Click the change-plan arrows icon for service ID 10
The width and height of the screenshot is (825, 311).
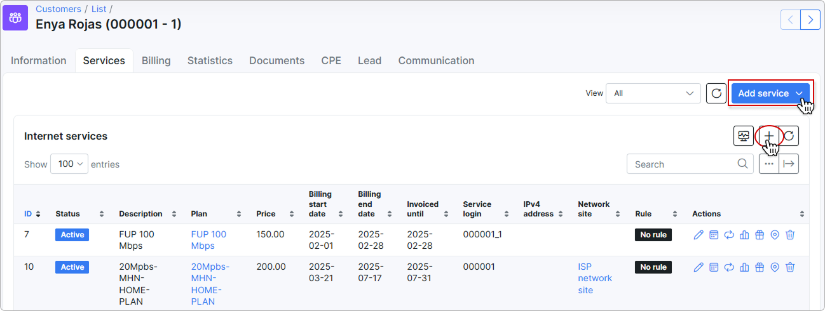pyautogui.click(x=729, y=267)
